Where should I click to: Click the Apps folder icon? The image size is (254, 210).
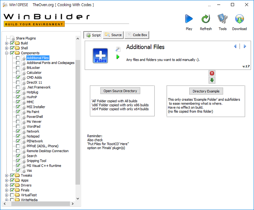(x=17, y=180)
